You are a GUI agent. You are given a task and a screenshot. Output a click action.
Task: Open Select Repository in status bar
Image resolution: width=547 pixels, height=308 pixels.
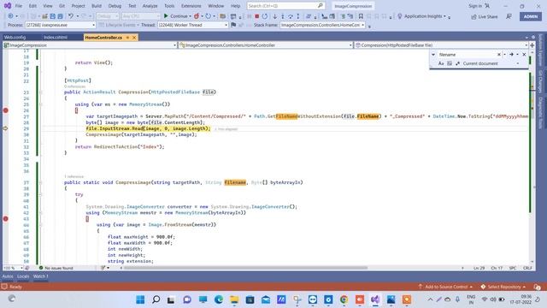point(503,287)
